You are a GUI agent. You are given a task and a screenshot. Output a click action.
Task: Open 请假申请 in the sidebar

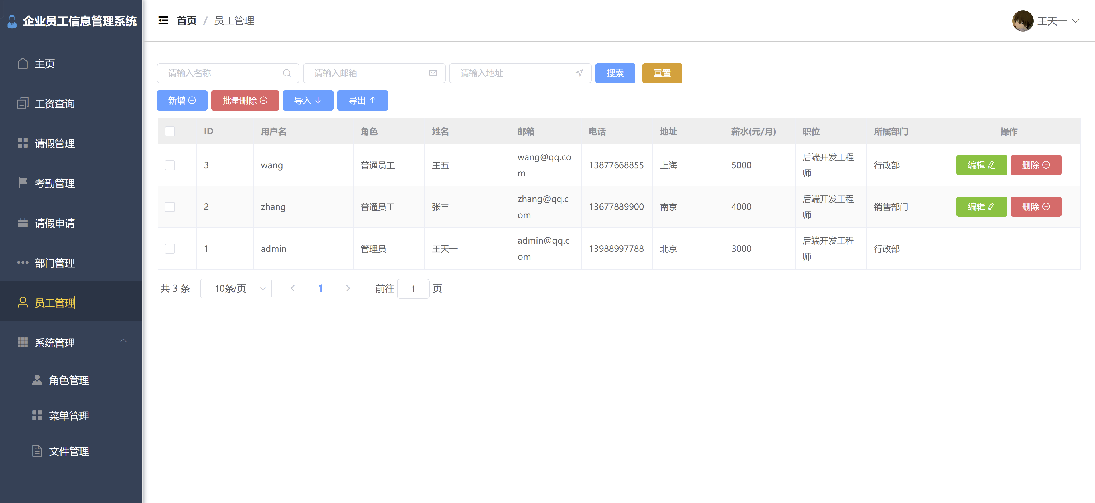71,223
